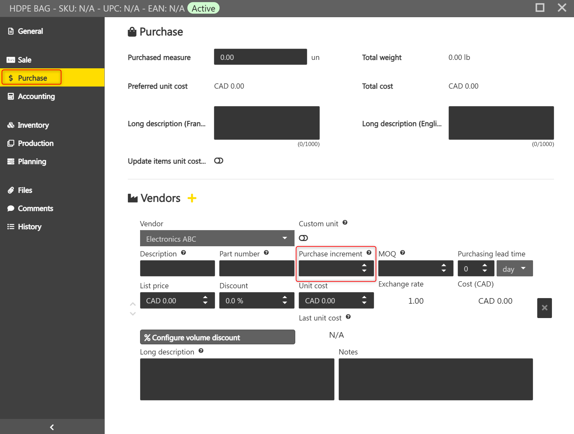Move vendor row up with the up arrow
The image size is (574, 434).
pyautogui.click(x=133, y=304)
